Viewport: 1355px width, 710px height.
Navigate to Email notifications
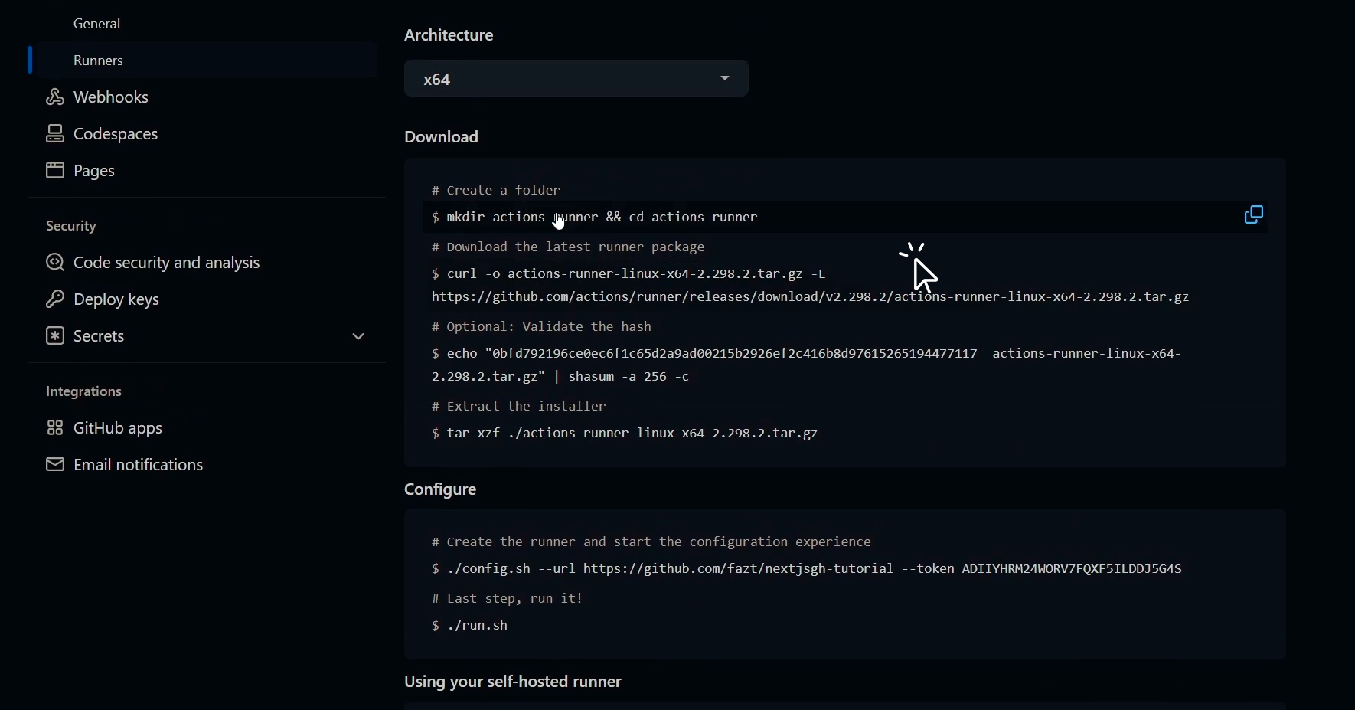coord(139,465)
